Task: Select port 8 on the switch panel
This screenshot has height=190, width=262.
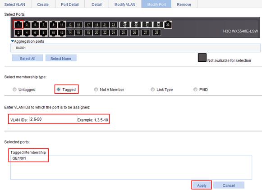Action: [43, 33]
